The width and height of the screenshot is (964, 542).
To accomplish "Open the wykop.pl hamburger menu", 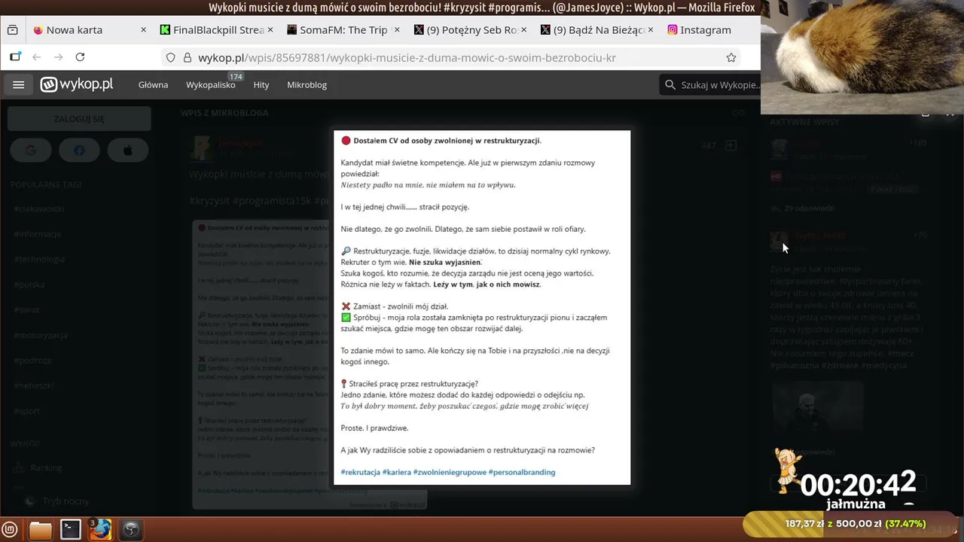I will (19, 85).
